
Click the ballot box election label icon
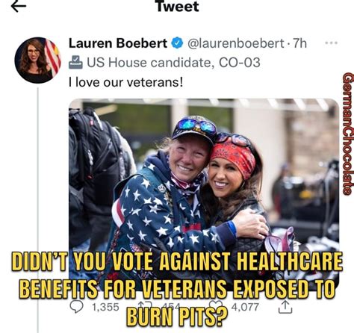pos(75,62)
